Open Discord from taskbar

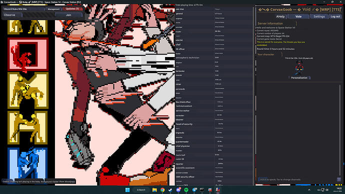click(178, 190)
